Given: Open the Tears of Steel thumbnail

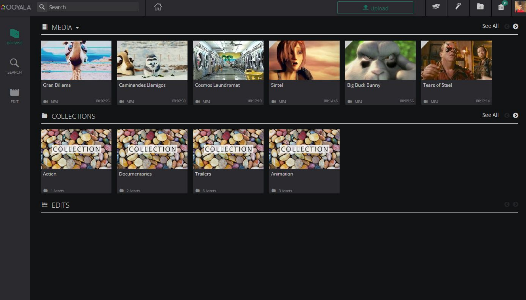Looking at the screenshot, I should coord(456,60).
